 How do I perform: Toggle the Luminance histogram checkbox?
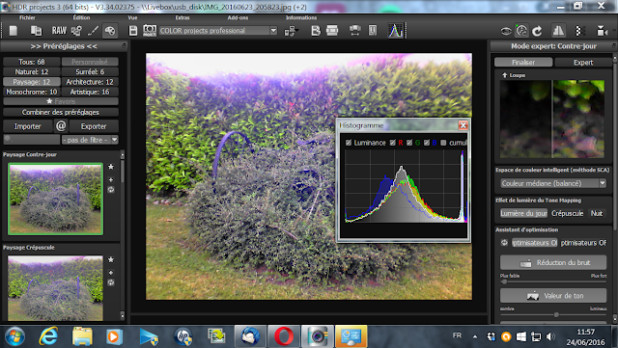tap(349, 143)
